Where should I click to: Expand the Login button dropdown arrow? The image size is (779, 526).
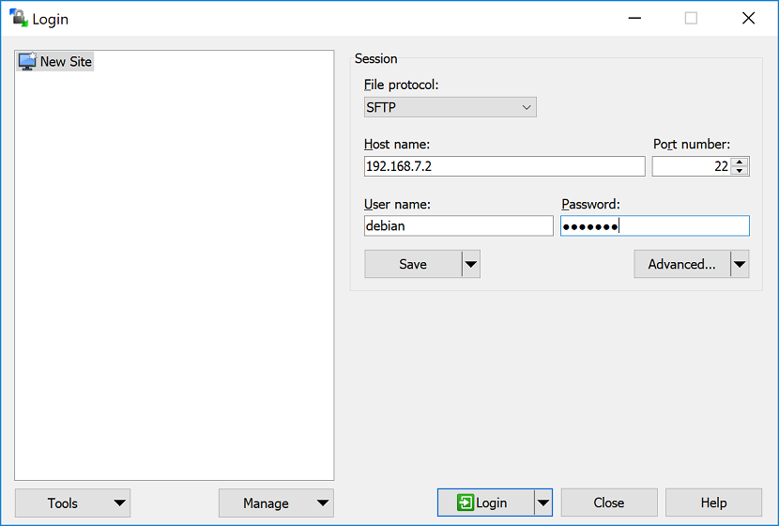point(543,503)
